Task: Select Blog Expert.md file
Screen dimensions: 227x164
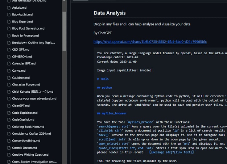Action: (x=22, y=22)
